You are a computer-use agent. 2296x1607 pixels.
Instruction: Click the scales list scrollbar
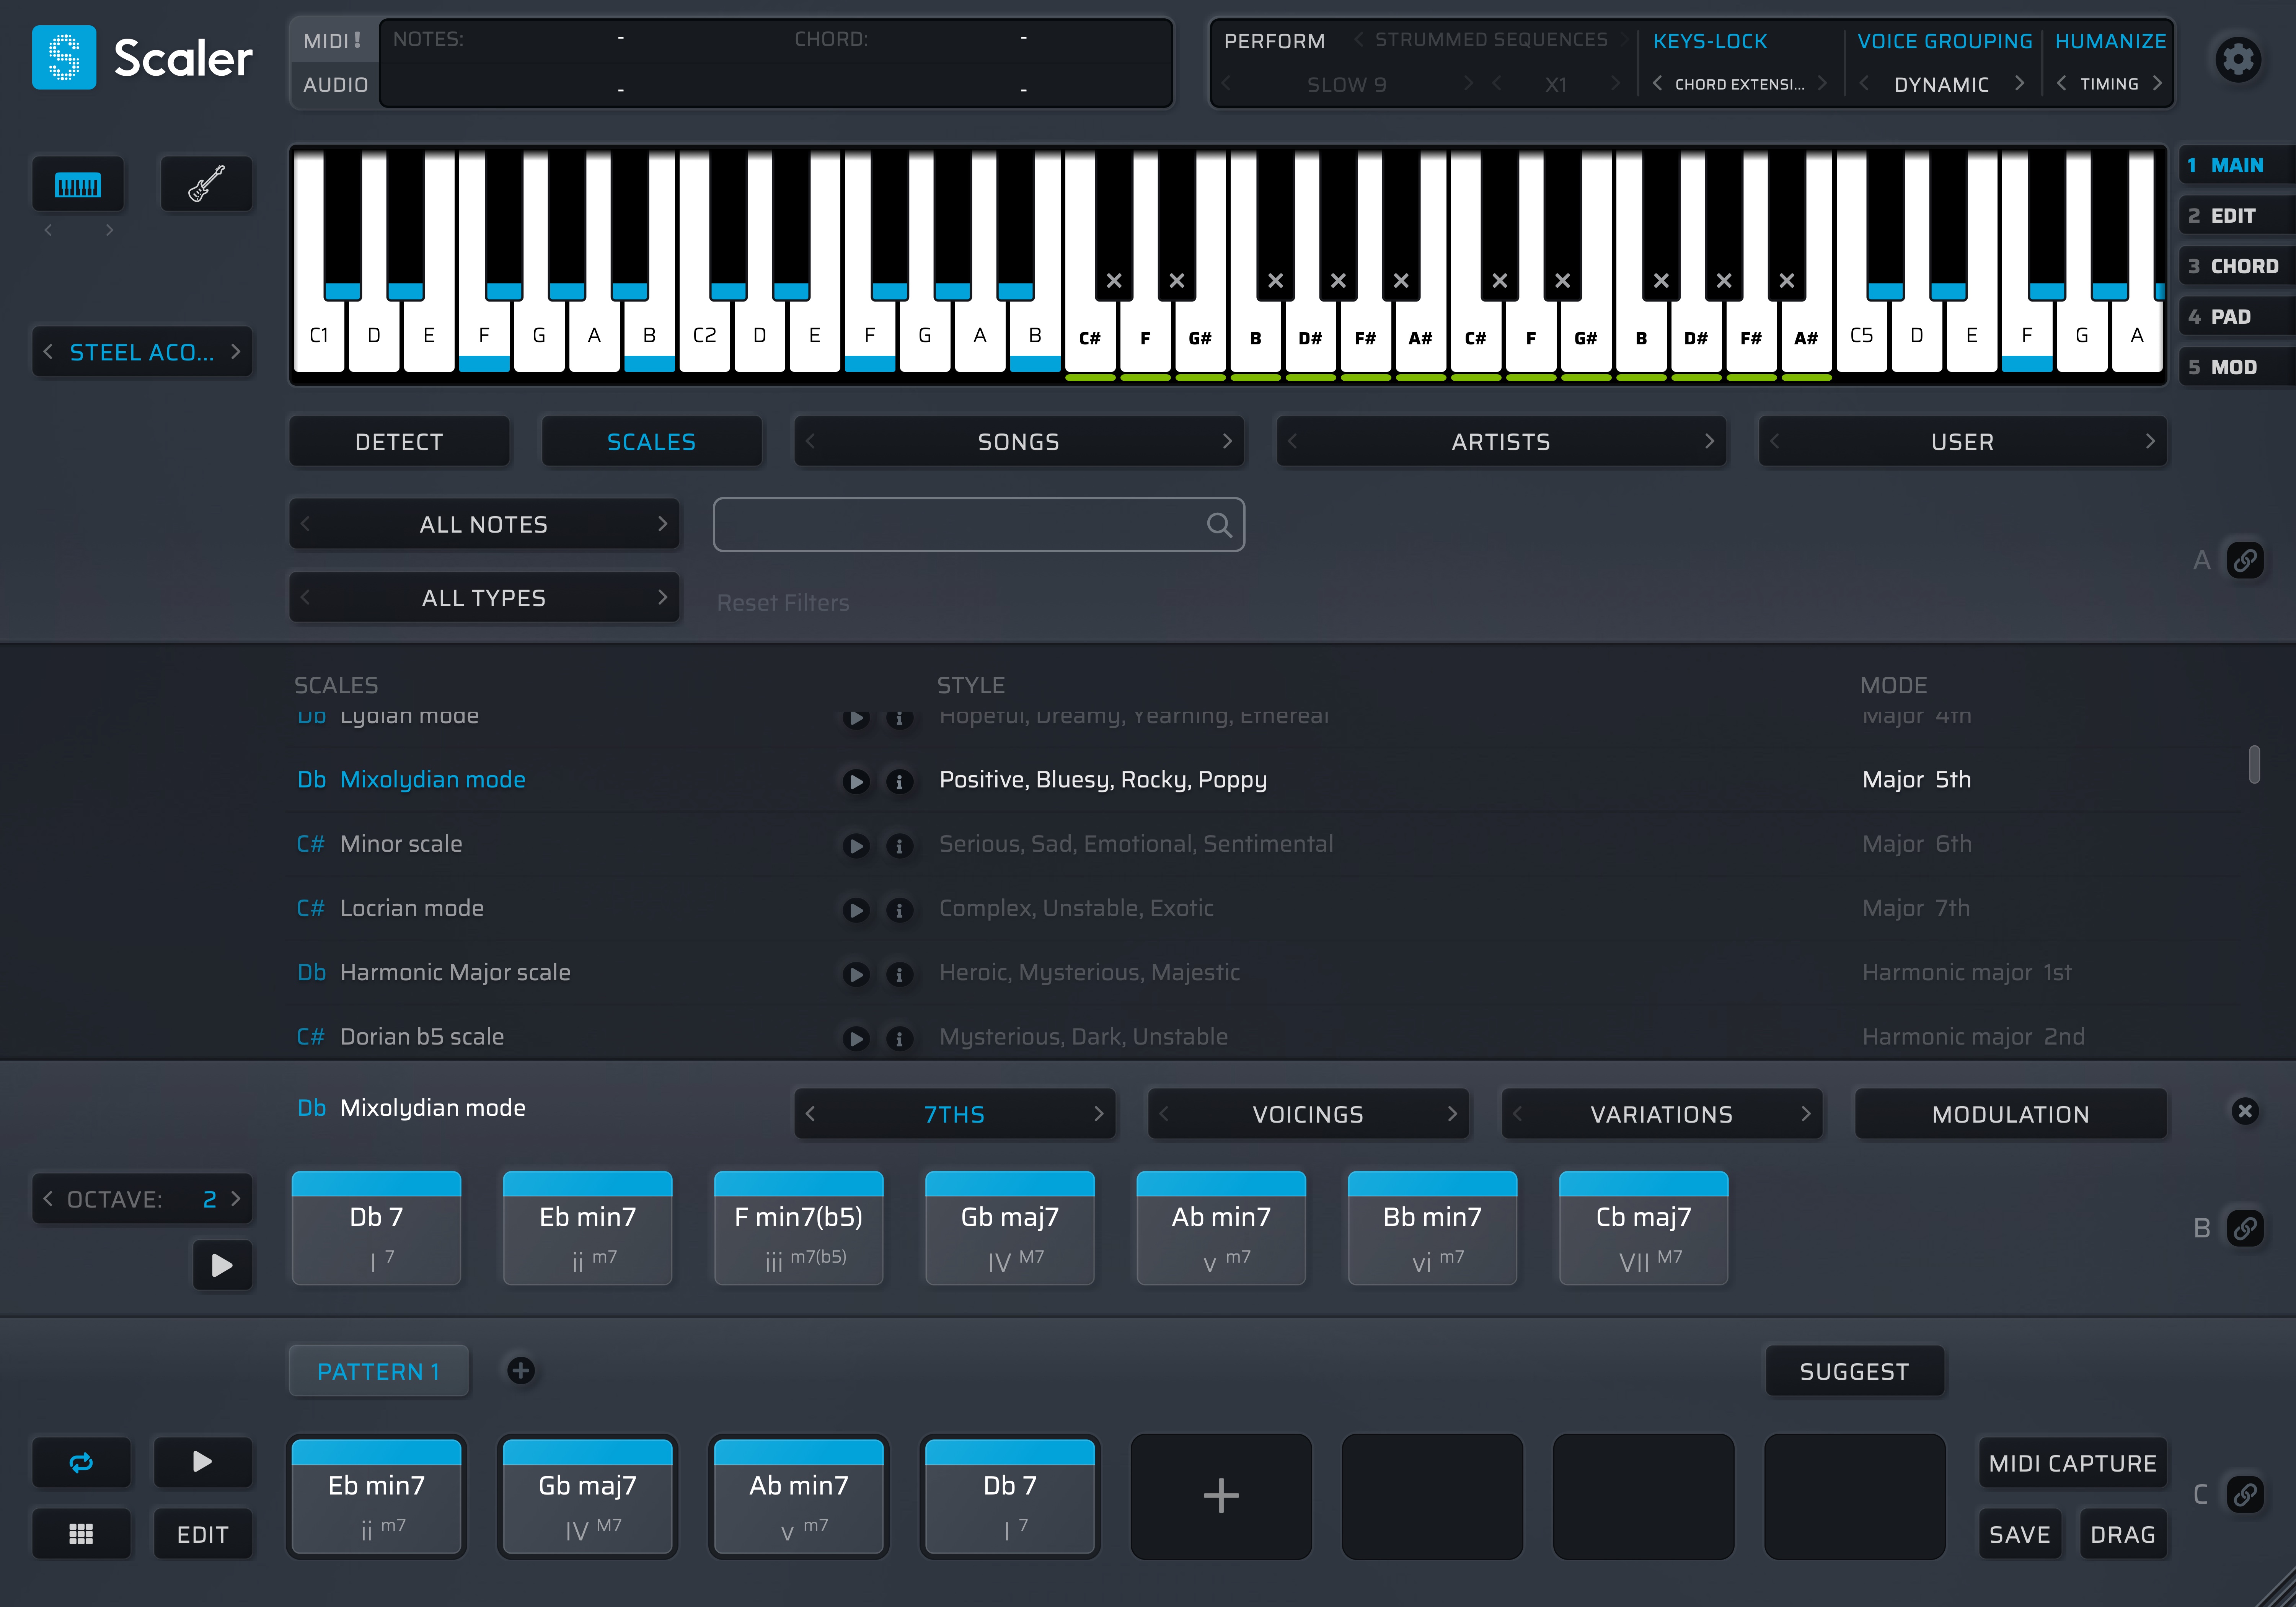tap(2256, 765)
